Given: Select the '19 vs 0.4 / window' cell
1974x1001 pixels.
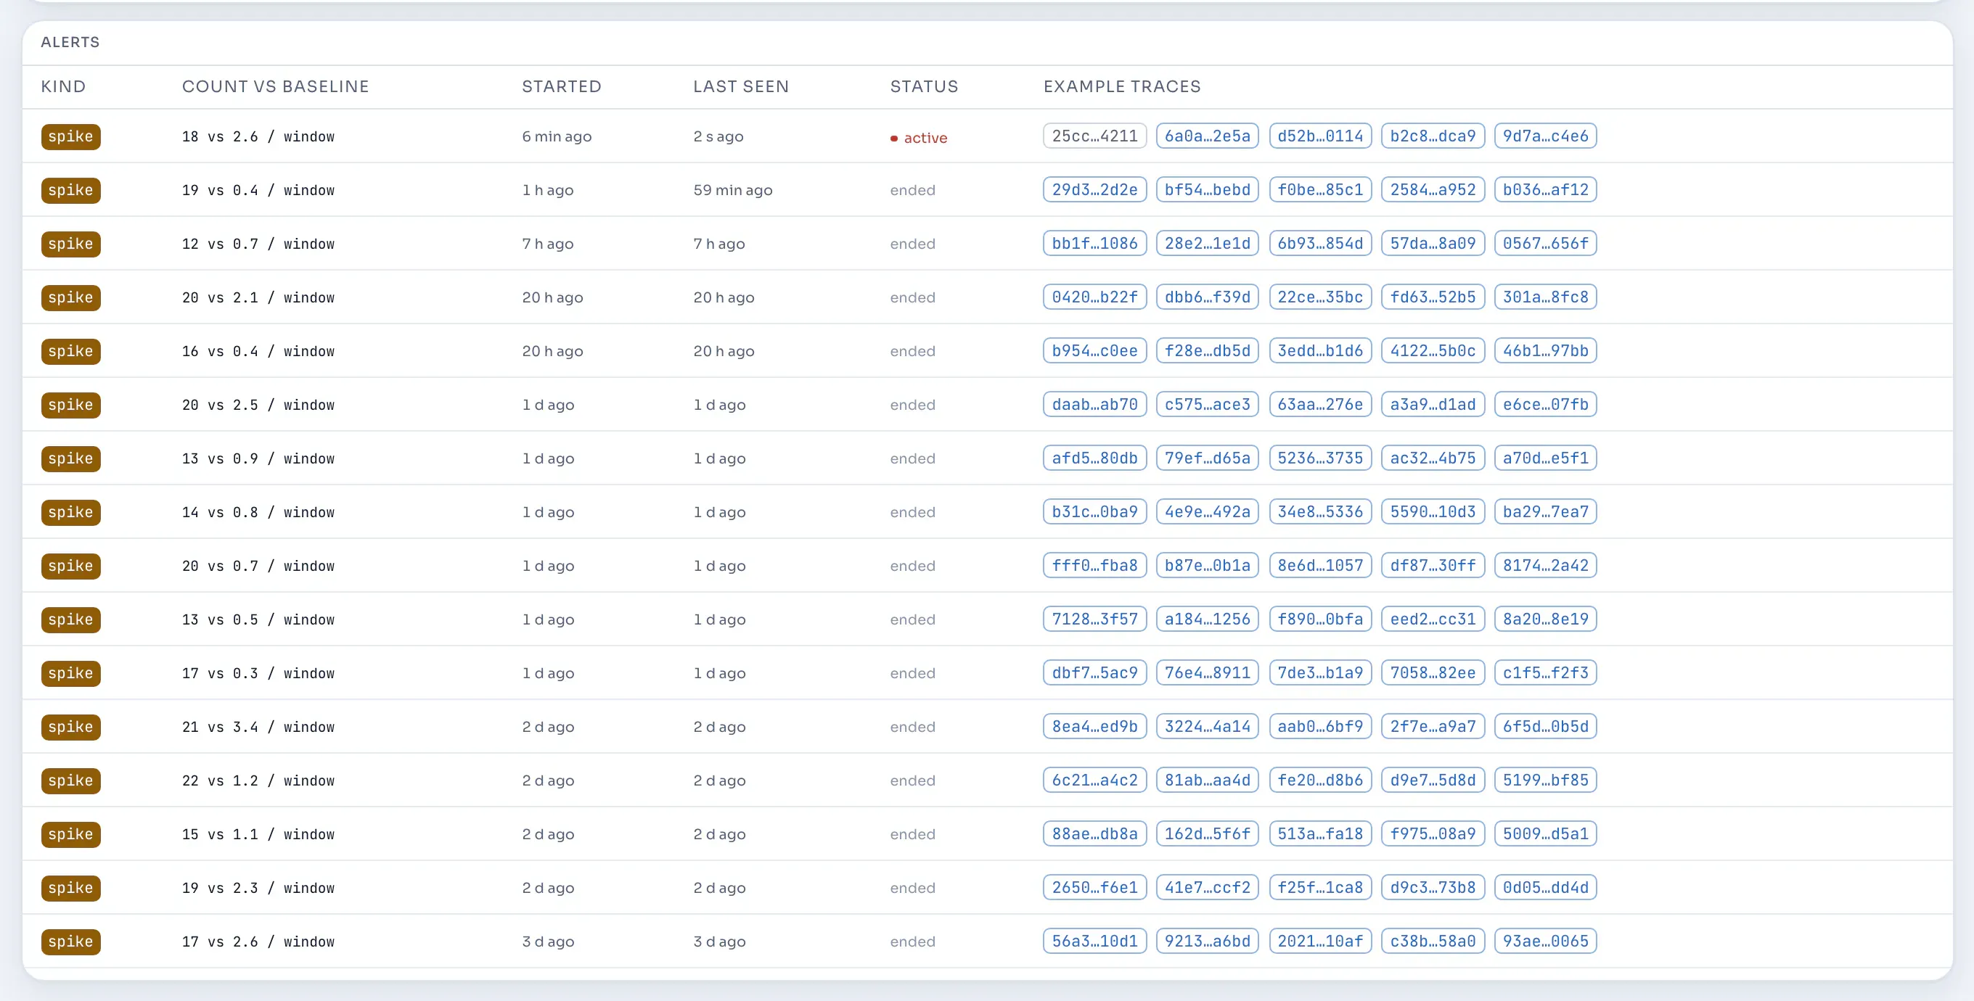Looking at the screenshot, I should (x=258, y=190).
